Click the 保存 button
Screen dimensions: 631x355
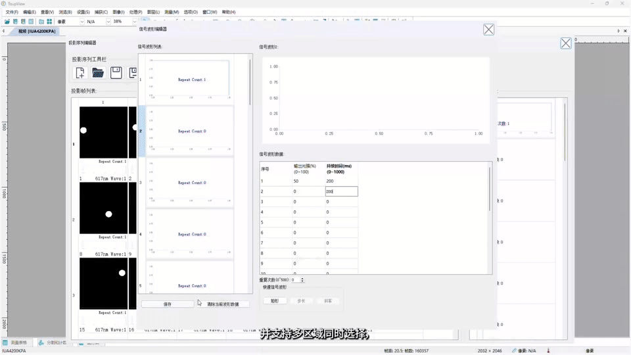168,304
